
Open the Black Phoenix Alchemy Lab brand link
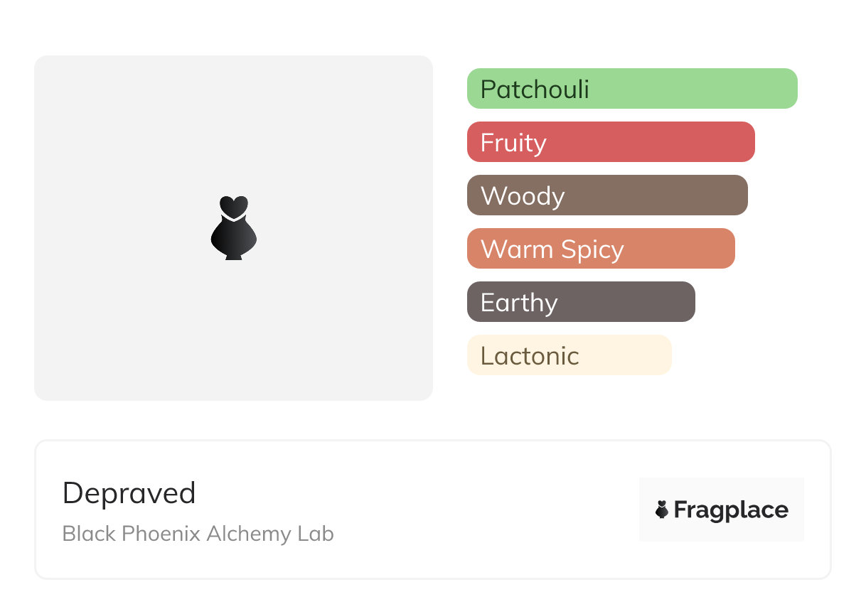point(198,534)
